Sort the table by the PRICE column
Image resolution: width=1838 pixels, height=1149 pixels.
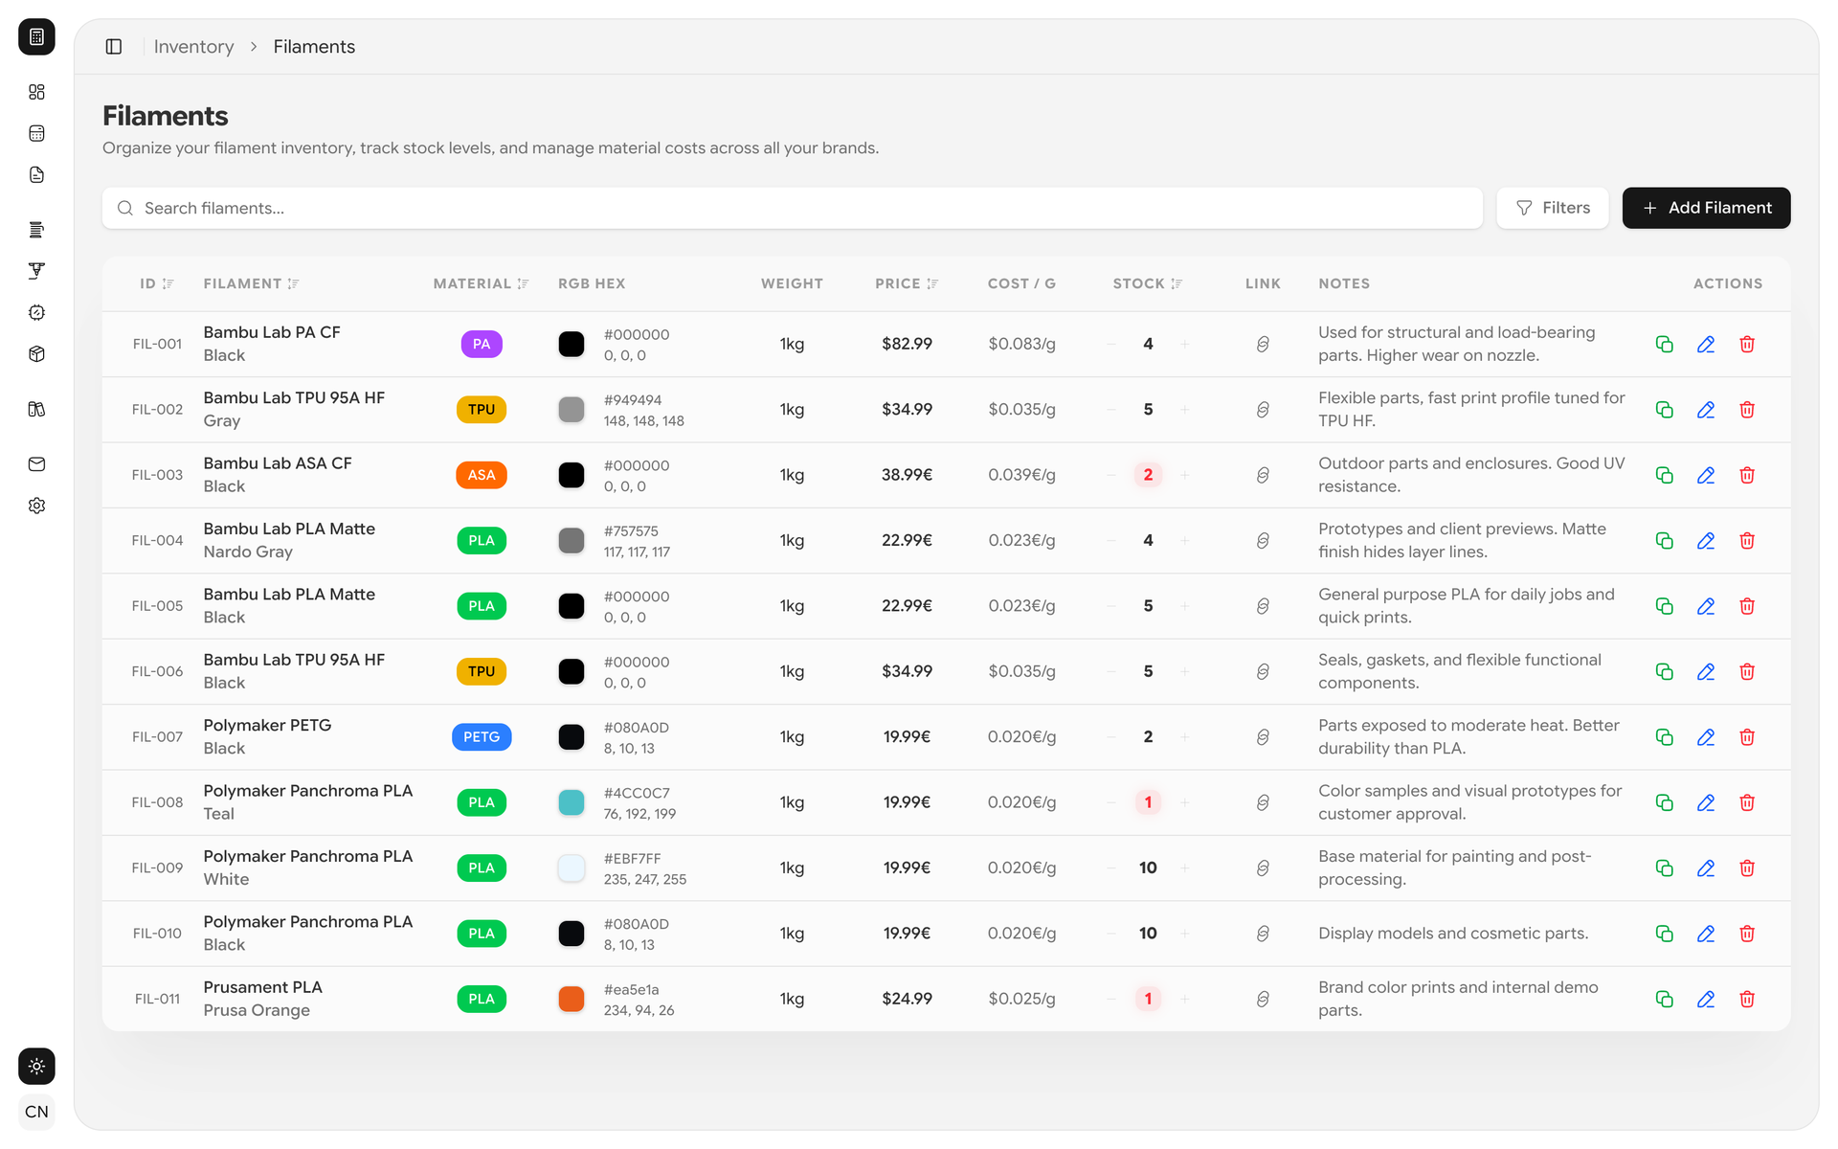click(906, 283)
